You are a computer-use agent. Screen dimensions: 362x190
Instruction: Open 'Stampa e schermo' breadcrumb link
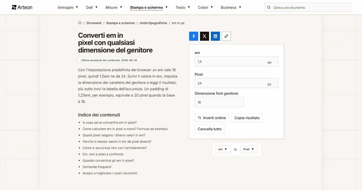(x=120, y=23)
